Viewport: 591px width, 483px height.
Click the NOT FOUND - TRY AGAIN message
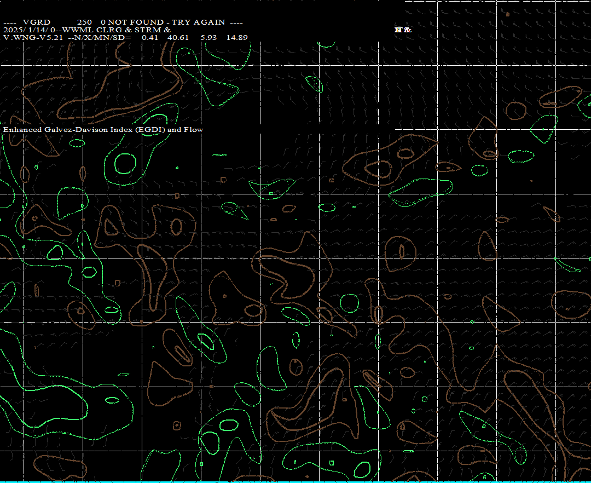[166, 22]
